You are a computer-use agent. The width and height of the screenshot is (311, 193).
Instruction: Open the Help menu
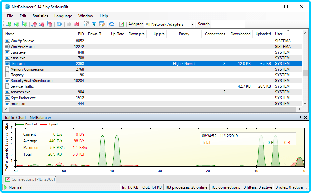104,16
